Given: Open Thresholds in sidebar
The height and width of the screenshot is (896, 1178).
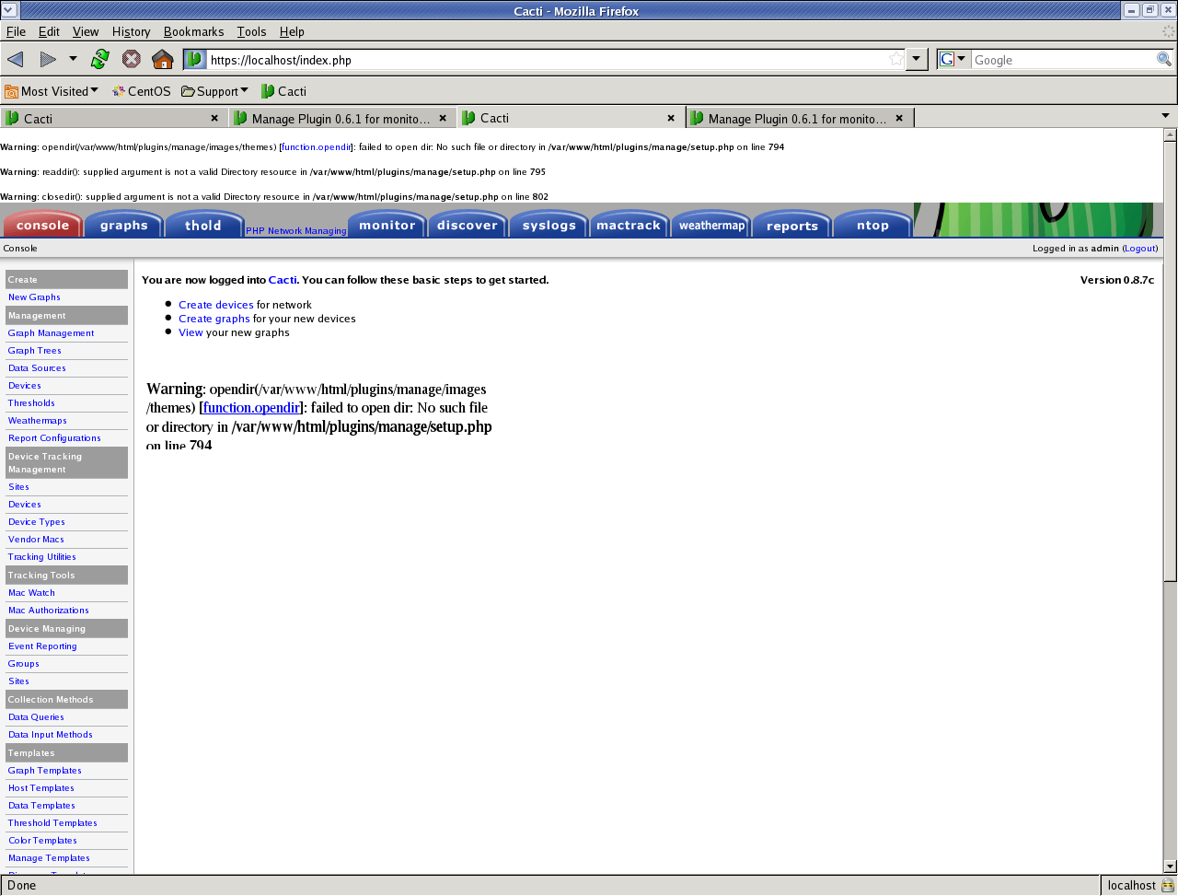Looking at the screenshot, I should pyautogui.click(x=31, y=403).
